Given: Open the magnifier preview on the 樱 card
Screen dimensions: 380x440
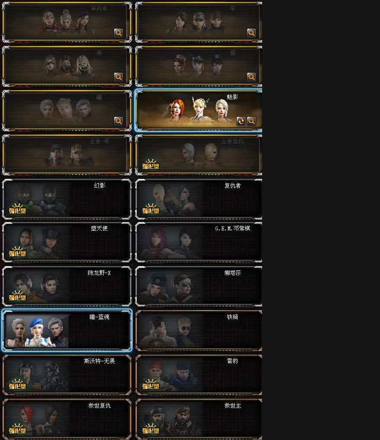Looking at the screenshot, I should [252, 77].
